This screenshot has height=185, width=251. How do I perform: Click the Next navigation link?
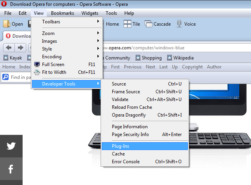pos(150,67)
